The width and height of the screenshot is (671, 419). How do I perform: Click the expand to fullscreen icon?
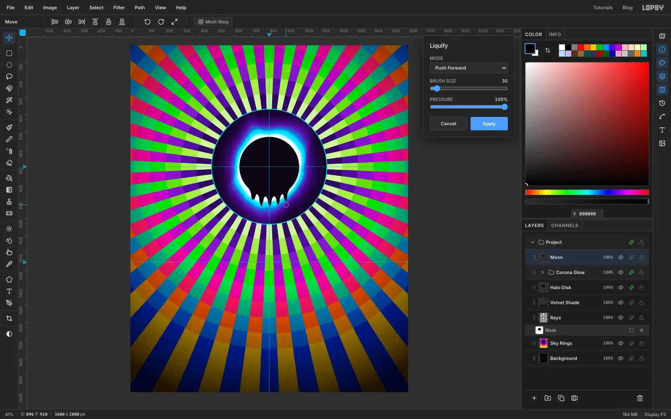coord(174,22)
